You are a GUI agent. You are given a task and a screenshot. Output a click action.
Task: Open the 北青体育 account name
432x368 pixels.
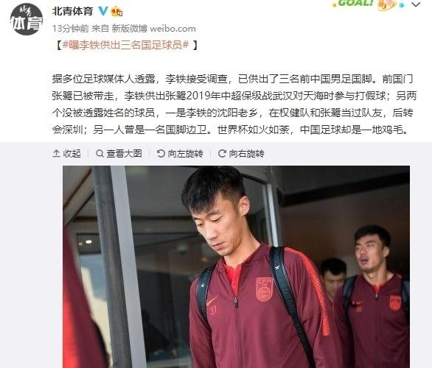click(73, 11)
